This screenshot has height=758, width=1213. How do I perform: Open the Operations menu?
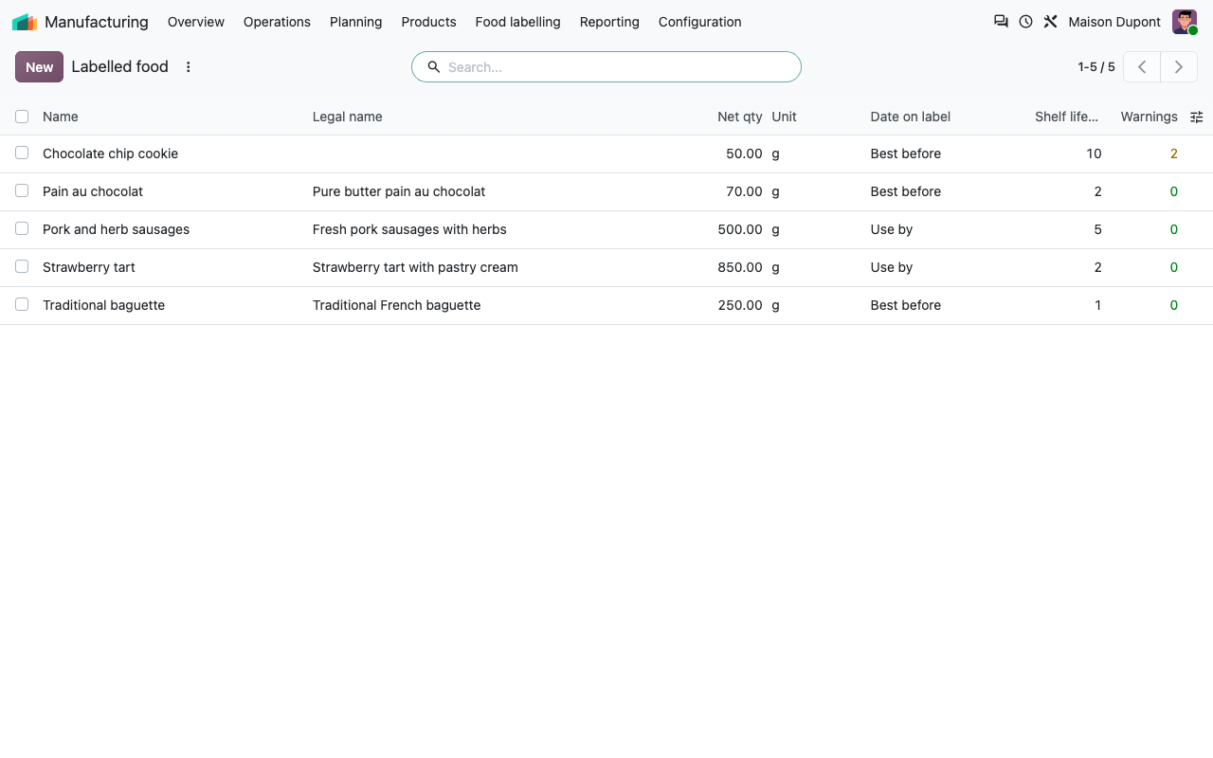tap(277, 22)
